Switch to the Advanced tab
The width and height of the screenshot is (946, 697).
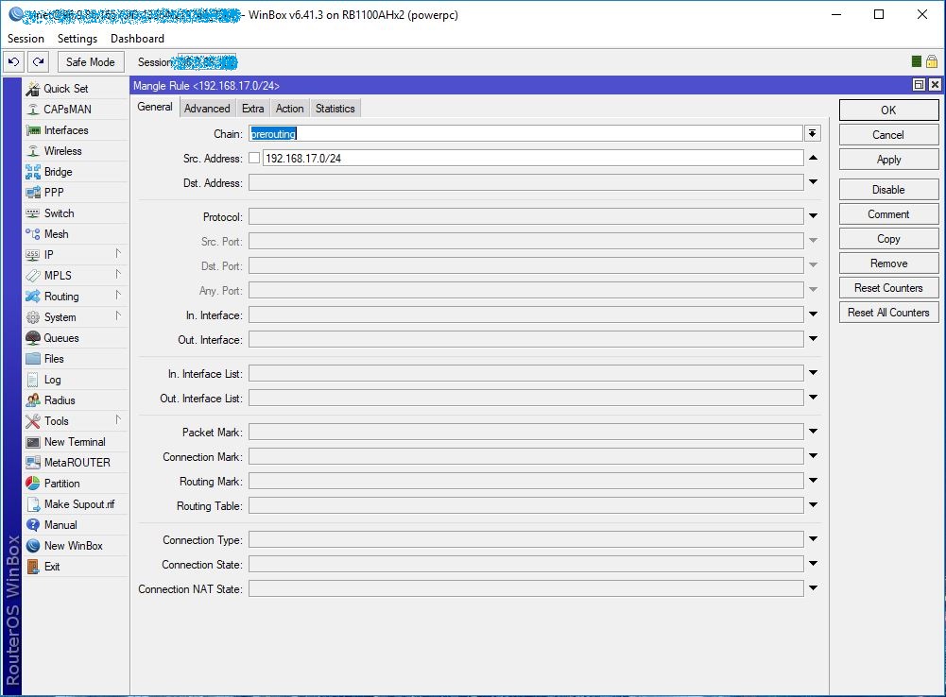pyautogui.click(x=207, y=109)
